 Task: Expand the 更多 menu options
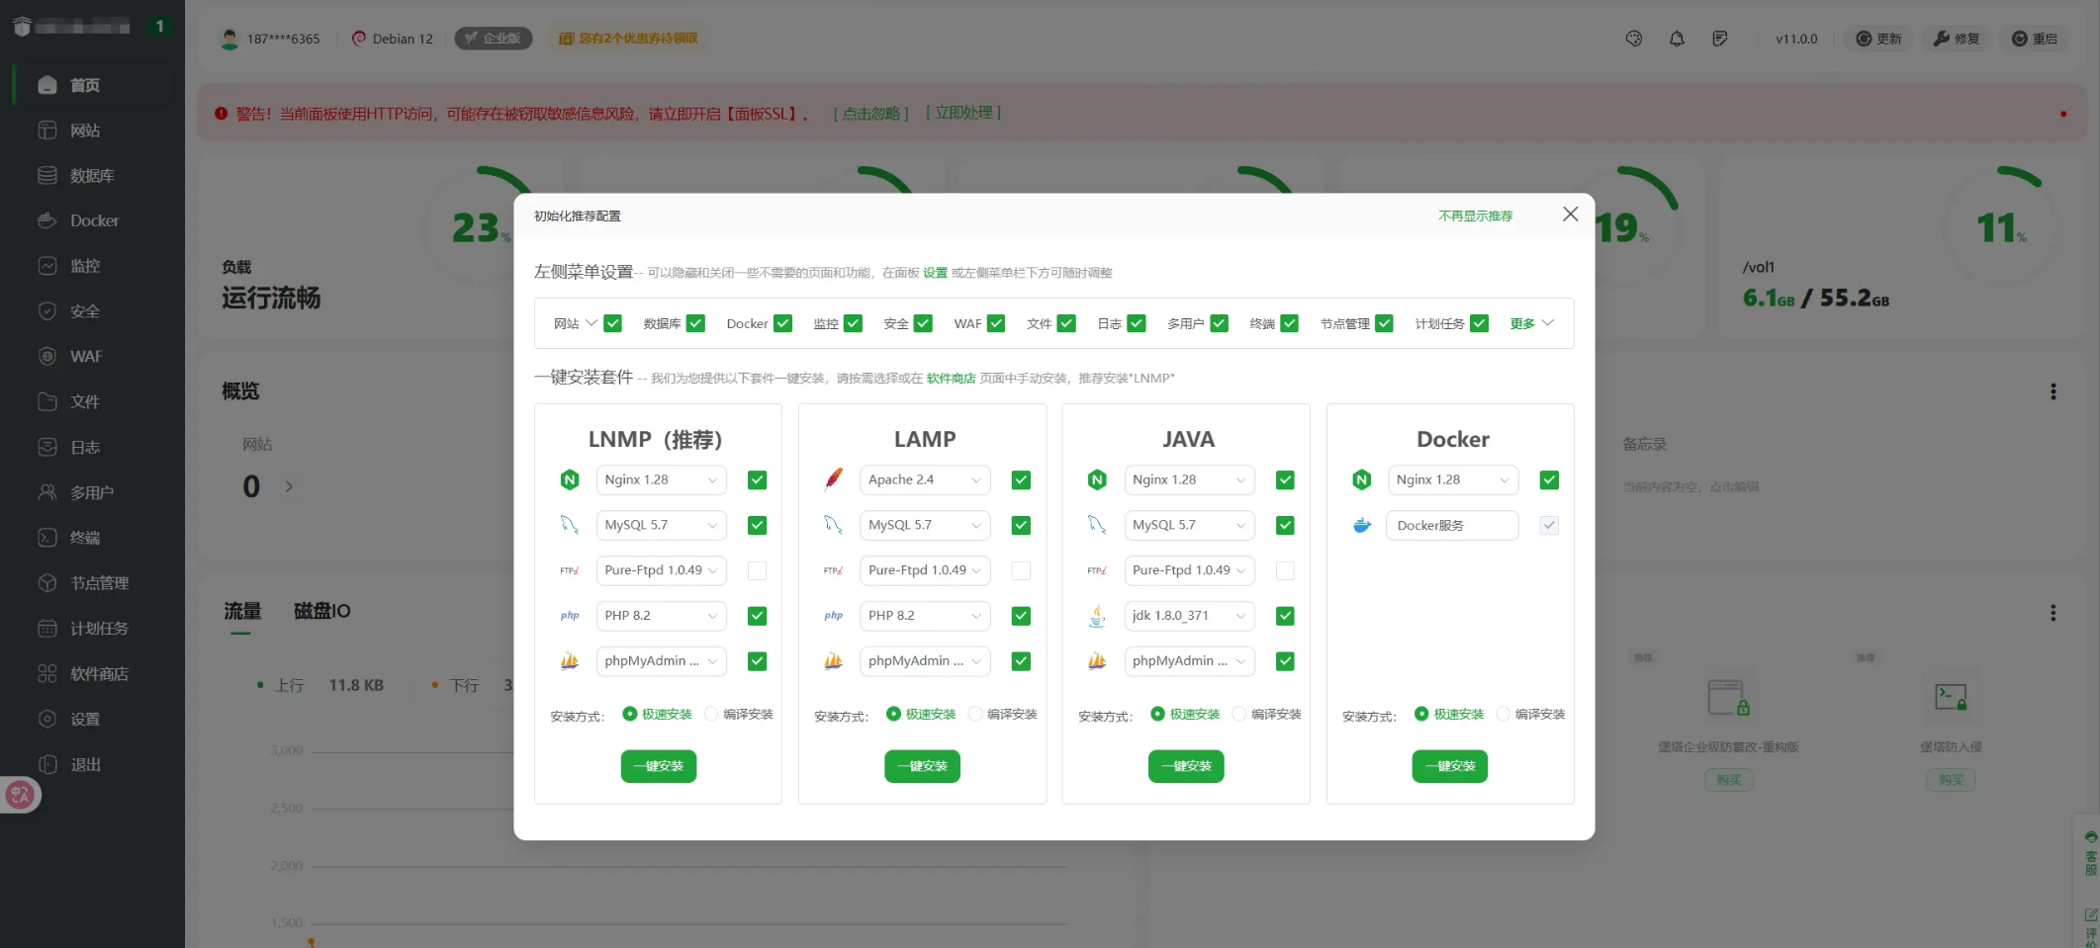pyautogui.click(x=1531, y=323)
